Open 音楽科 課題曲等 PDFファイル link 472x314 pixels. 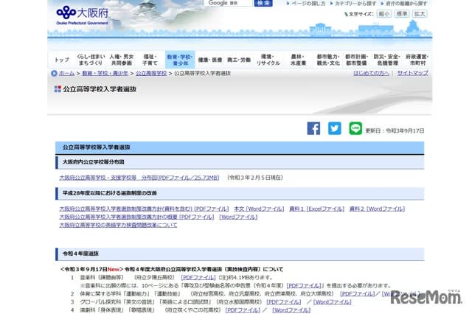coord(198,277)
